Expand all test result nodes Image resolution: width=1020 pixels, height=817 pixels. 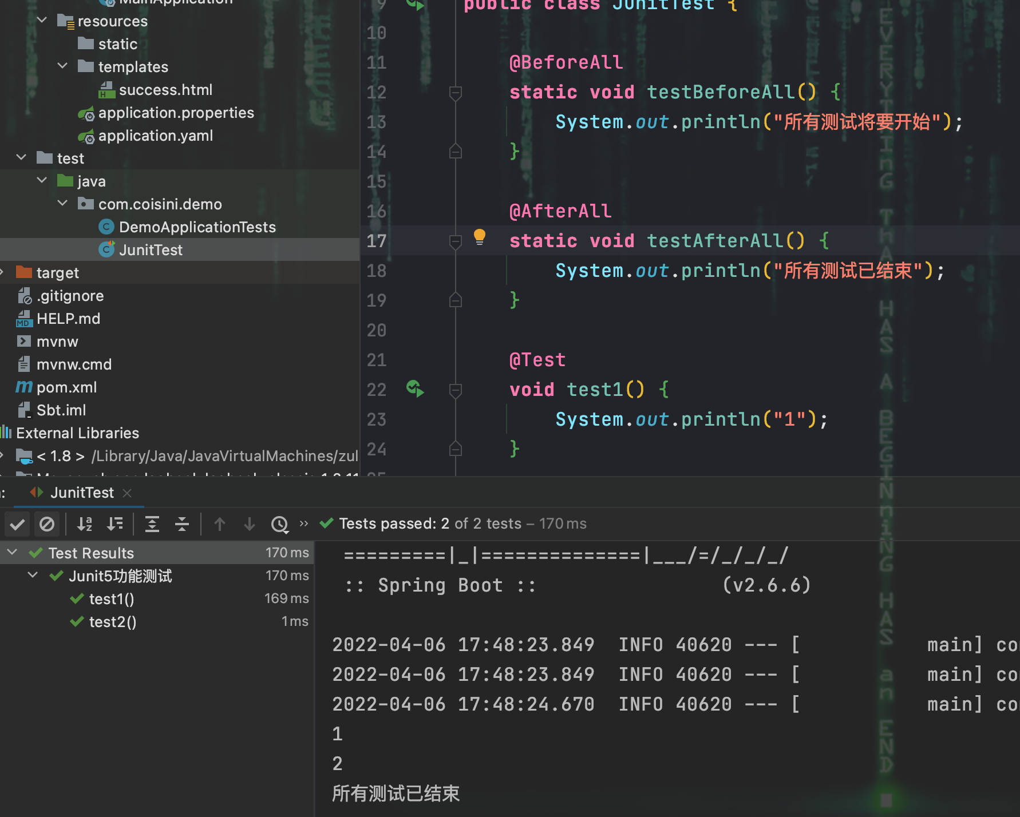coord(152,524)
